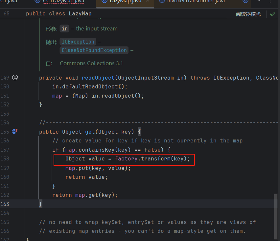Open the ClassNotFoundException link in the Javadoc
This screenshot has height=241, width=280.
point(94,50)
